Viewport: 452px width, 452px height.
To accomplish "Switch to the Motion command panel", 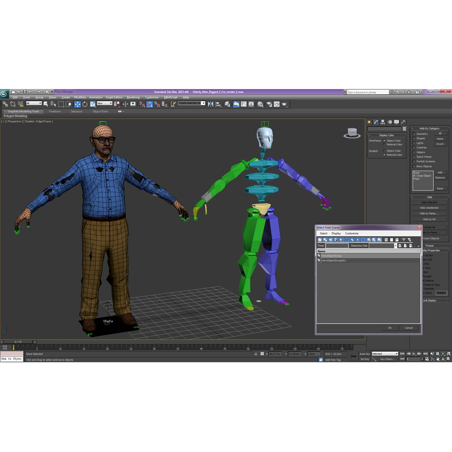I will tap(390, 122).
